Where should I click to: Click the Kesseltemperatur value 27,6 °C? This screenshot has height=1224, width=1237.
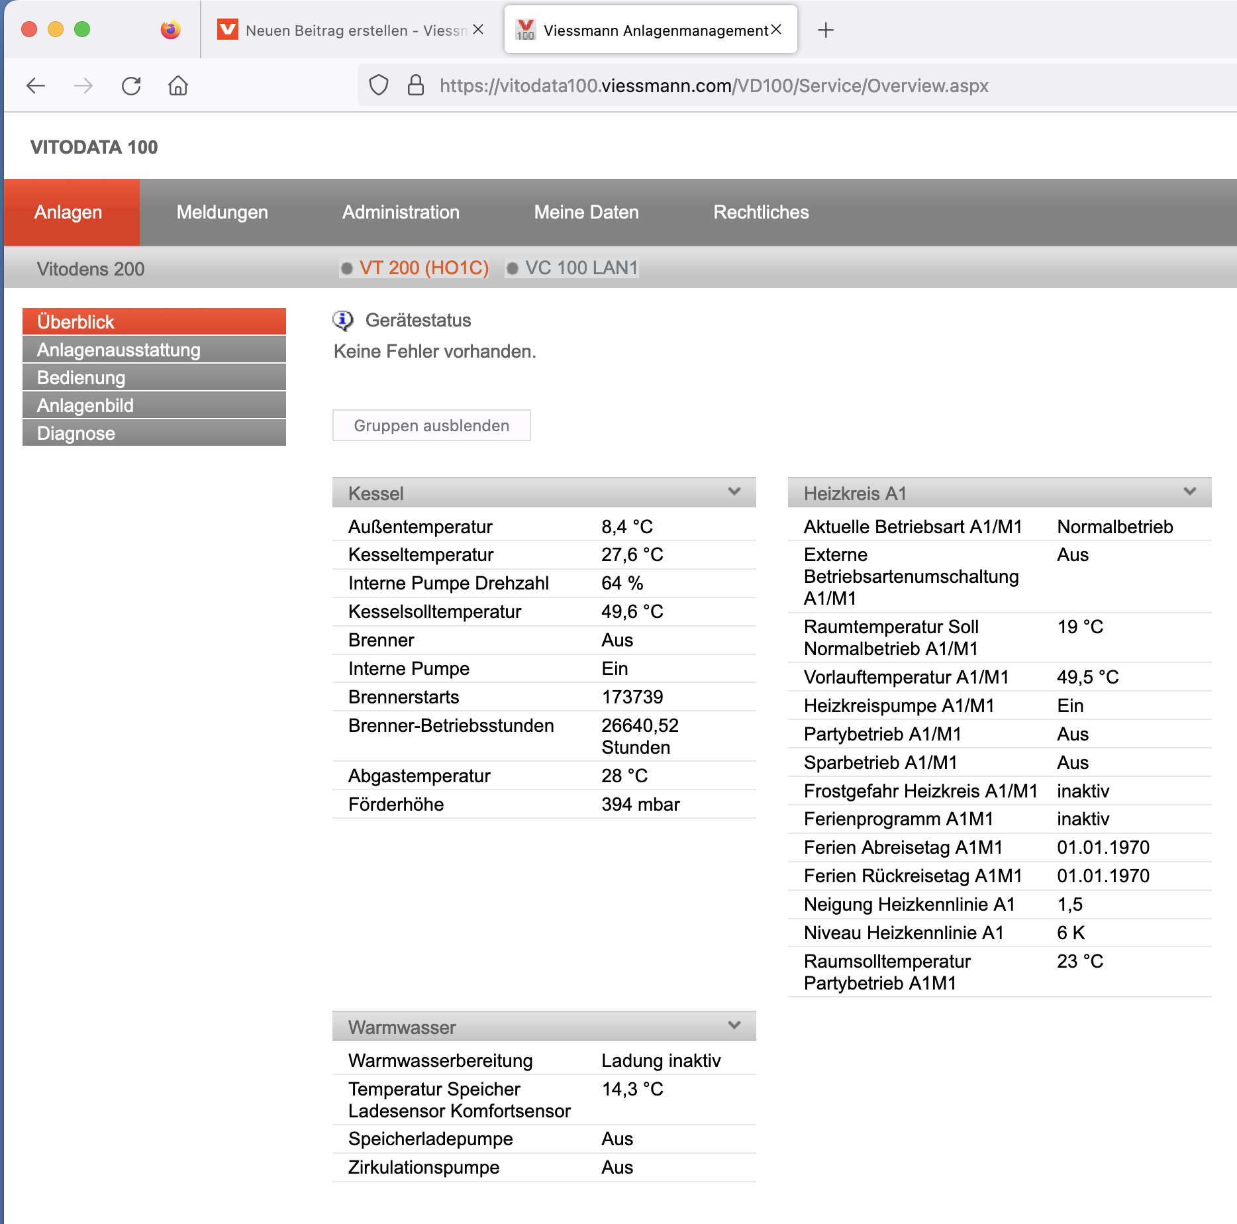pyautogui.click(x=632, y=554)
